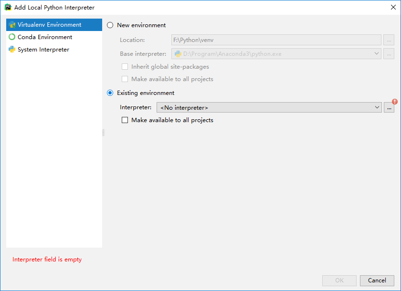
Task: Click the OK button
Action: (x=339, y=281)
